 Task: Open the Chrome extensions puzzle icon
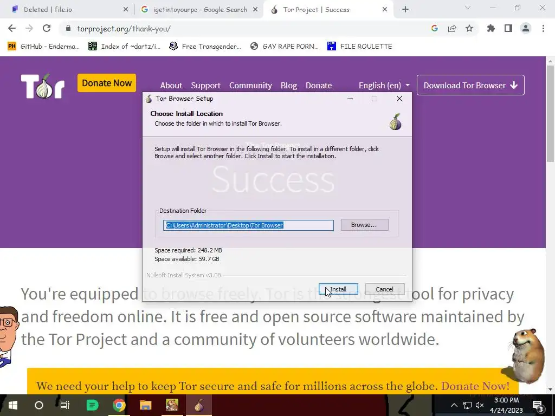(x=491, y=29)
